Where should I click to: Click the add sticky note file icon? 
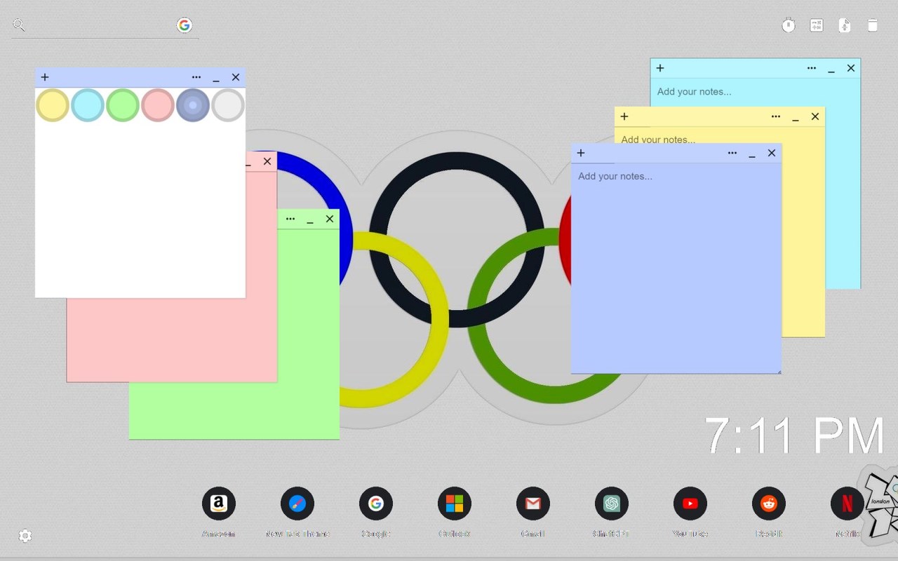click(845, 25)
